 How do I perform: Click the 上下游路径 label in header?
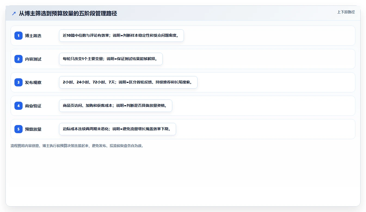point(346,12)
